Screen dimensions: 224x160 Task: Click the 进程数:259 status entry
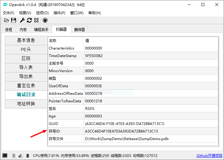(x=100, y=155)
